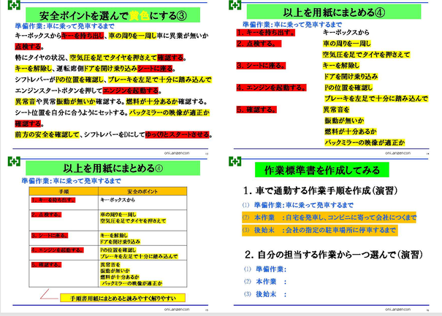Click heading 1. 車で通勤する作業手順を作成（演習）
Image resolution: width=442 pixels, height=316 pixels.
(320, 190)
